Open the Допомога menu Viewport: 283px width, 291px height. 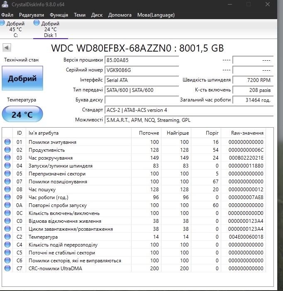(120, 15)
